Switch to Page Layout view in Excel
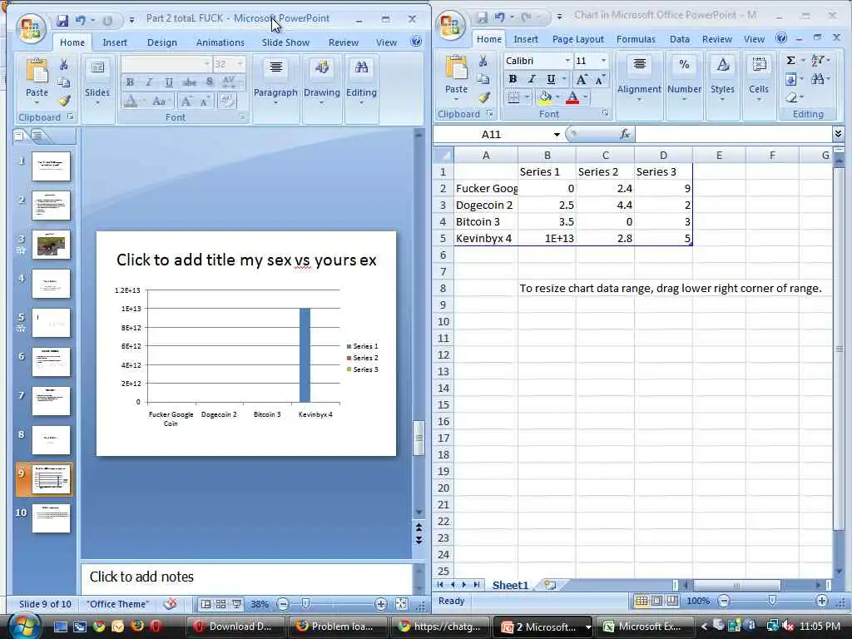Screen dimensions: 852x639 (657, 601)
